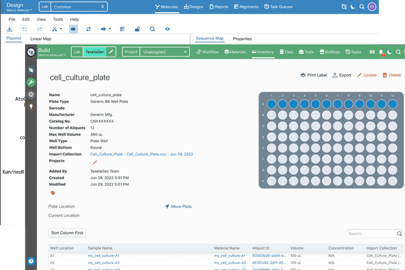Open the blue help question mark icon

[31, 261]
